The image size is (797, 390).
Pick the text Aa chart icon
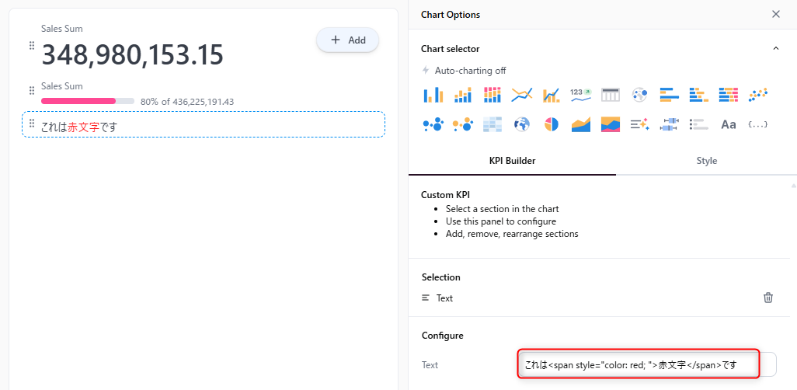point(728,124)
